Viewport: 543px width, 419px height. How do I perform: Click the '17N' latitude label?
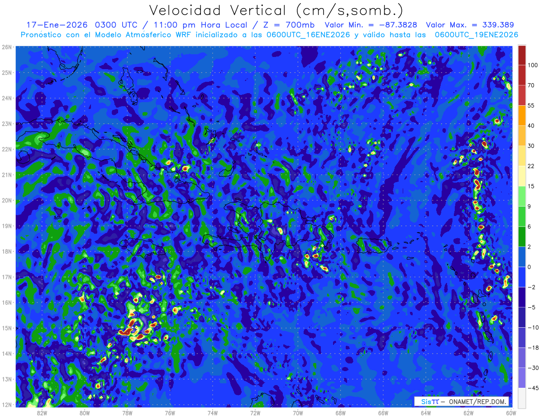pos(7,277)
